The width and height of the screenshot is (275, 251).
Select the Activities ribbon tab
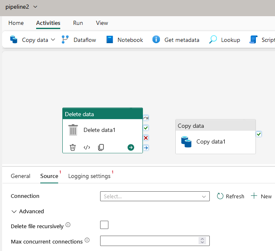(x=48, y=23)
